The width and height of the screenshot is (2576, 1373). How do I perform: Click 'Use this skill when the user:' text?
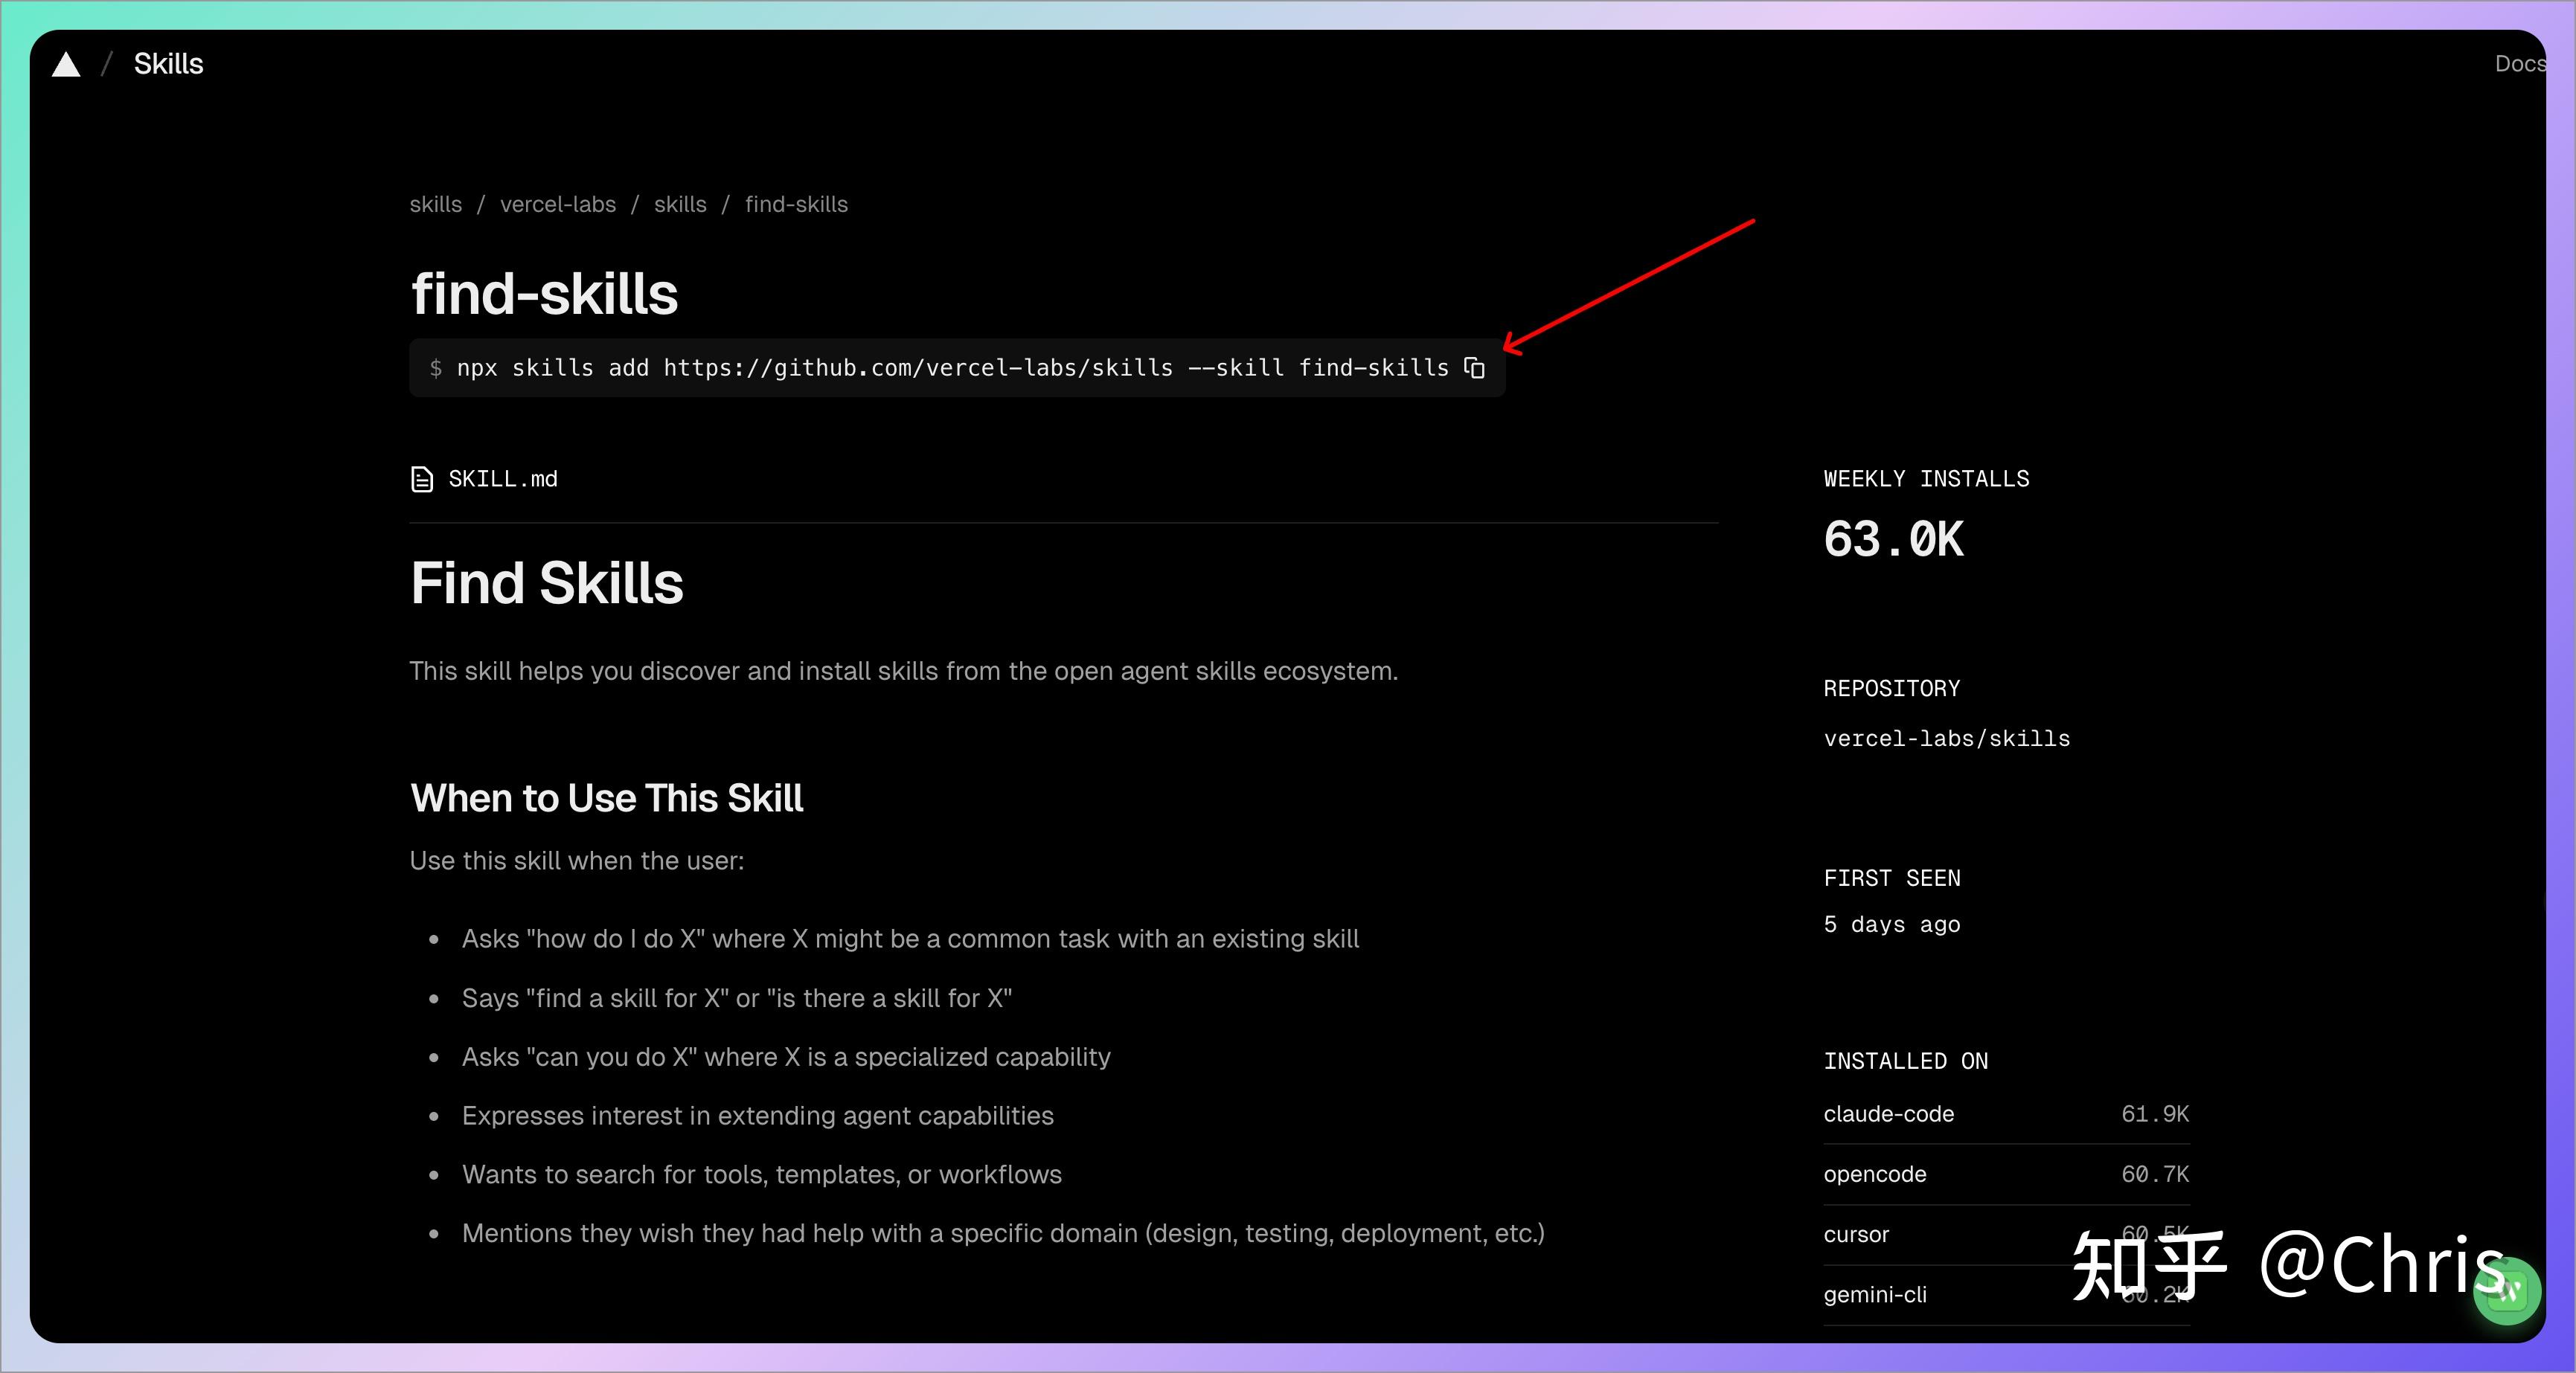pyautogui.click(x=576, y=861)
